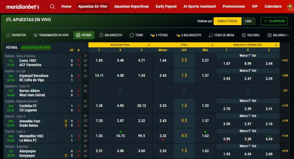Viewport: 294px width, 159px height.
Task: Select draw odds 16.72 for Montpellier match
Action: click(x=120, y=136)
